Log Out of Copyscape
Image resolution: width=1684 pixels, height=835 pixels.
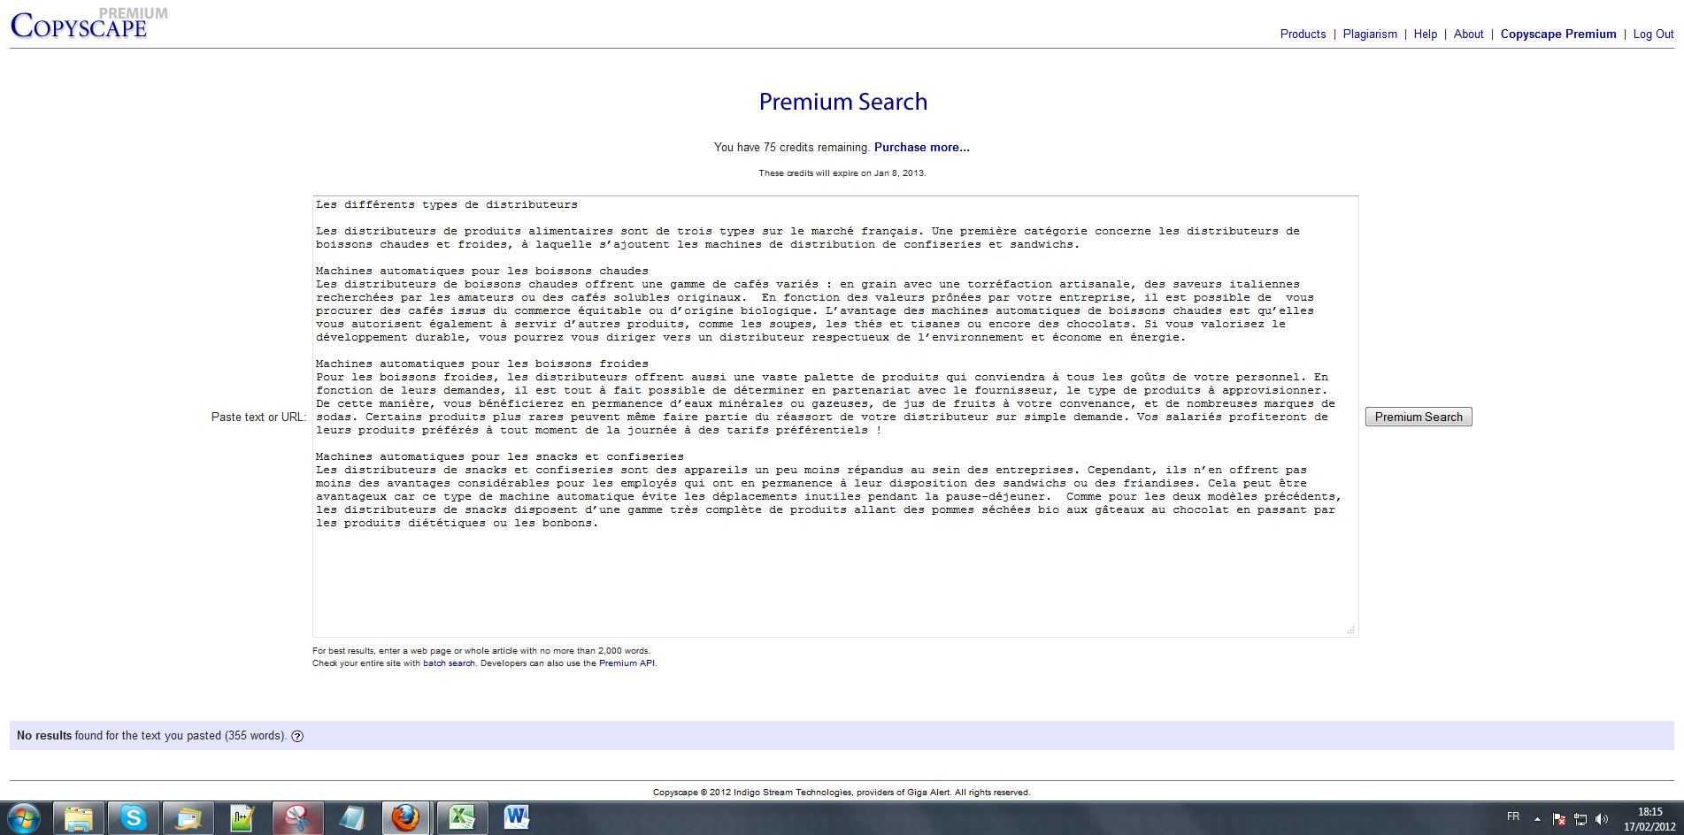1653,34
